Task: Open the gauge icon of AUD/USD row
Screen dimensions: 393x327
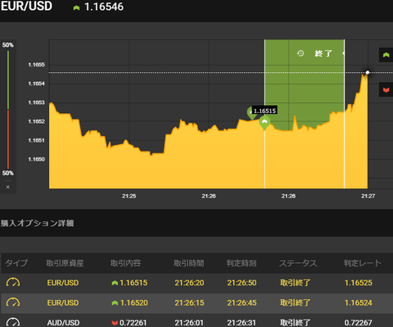Action: click(13, 322)
